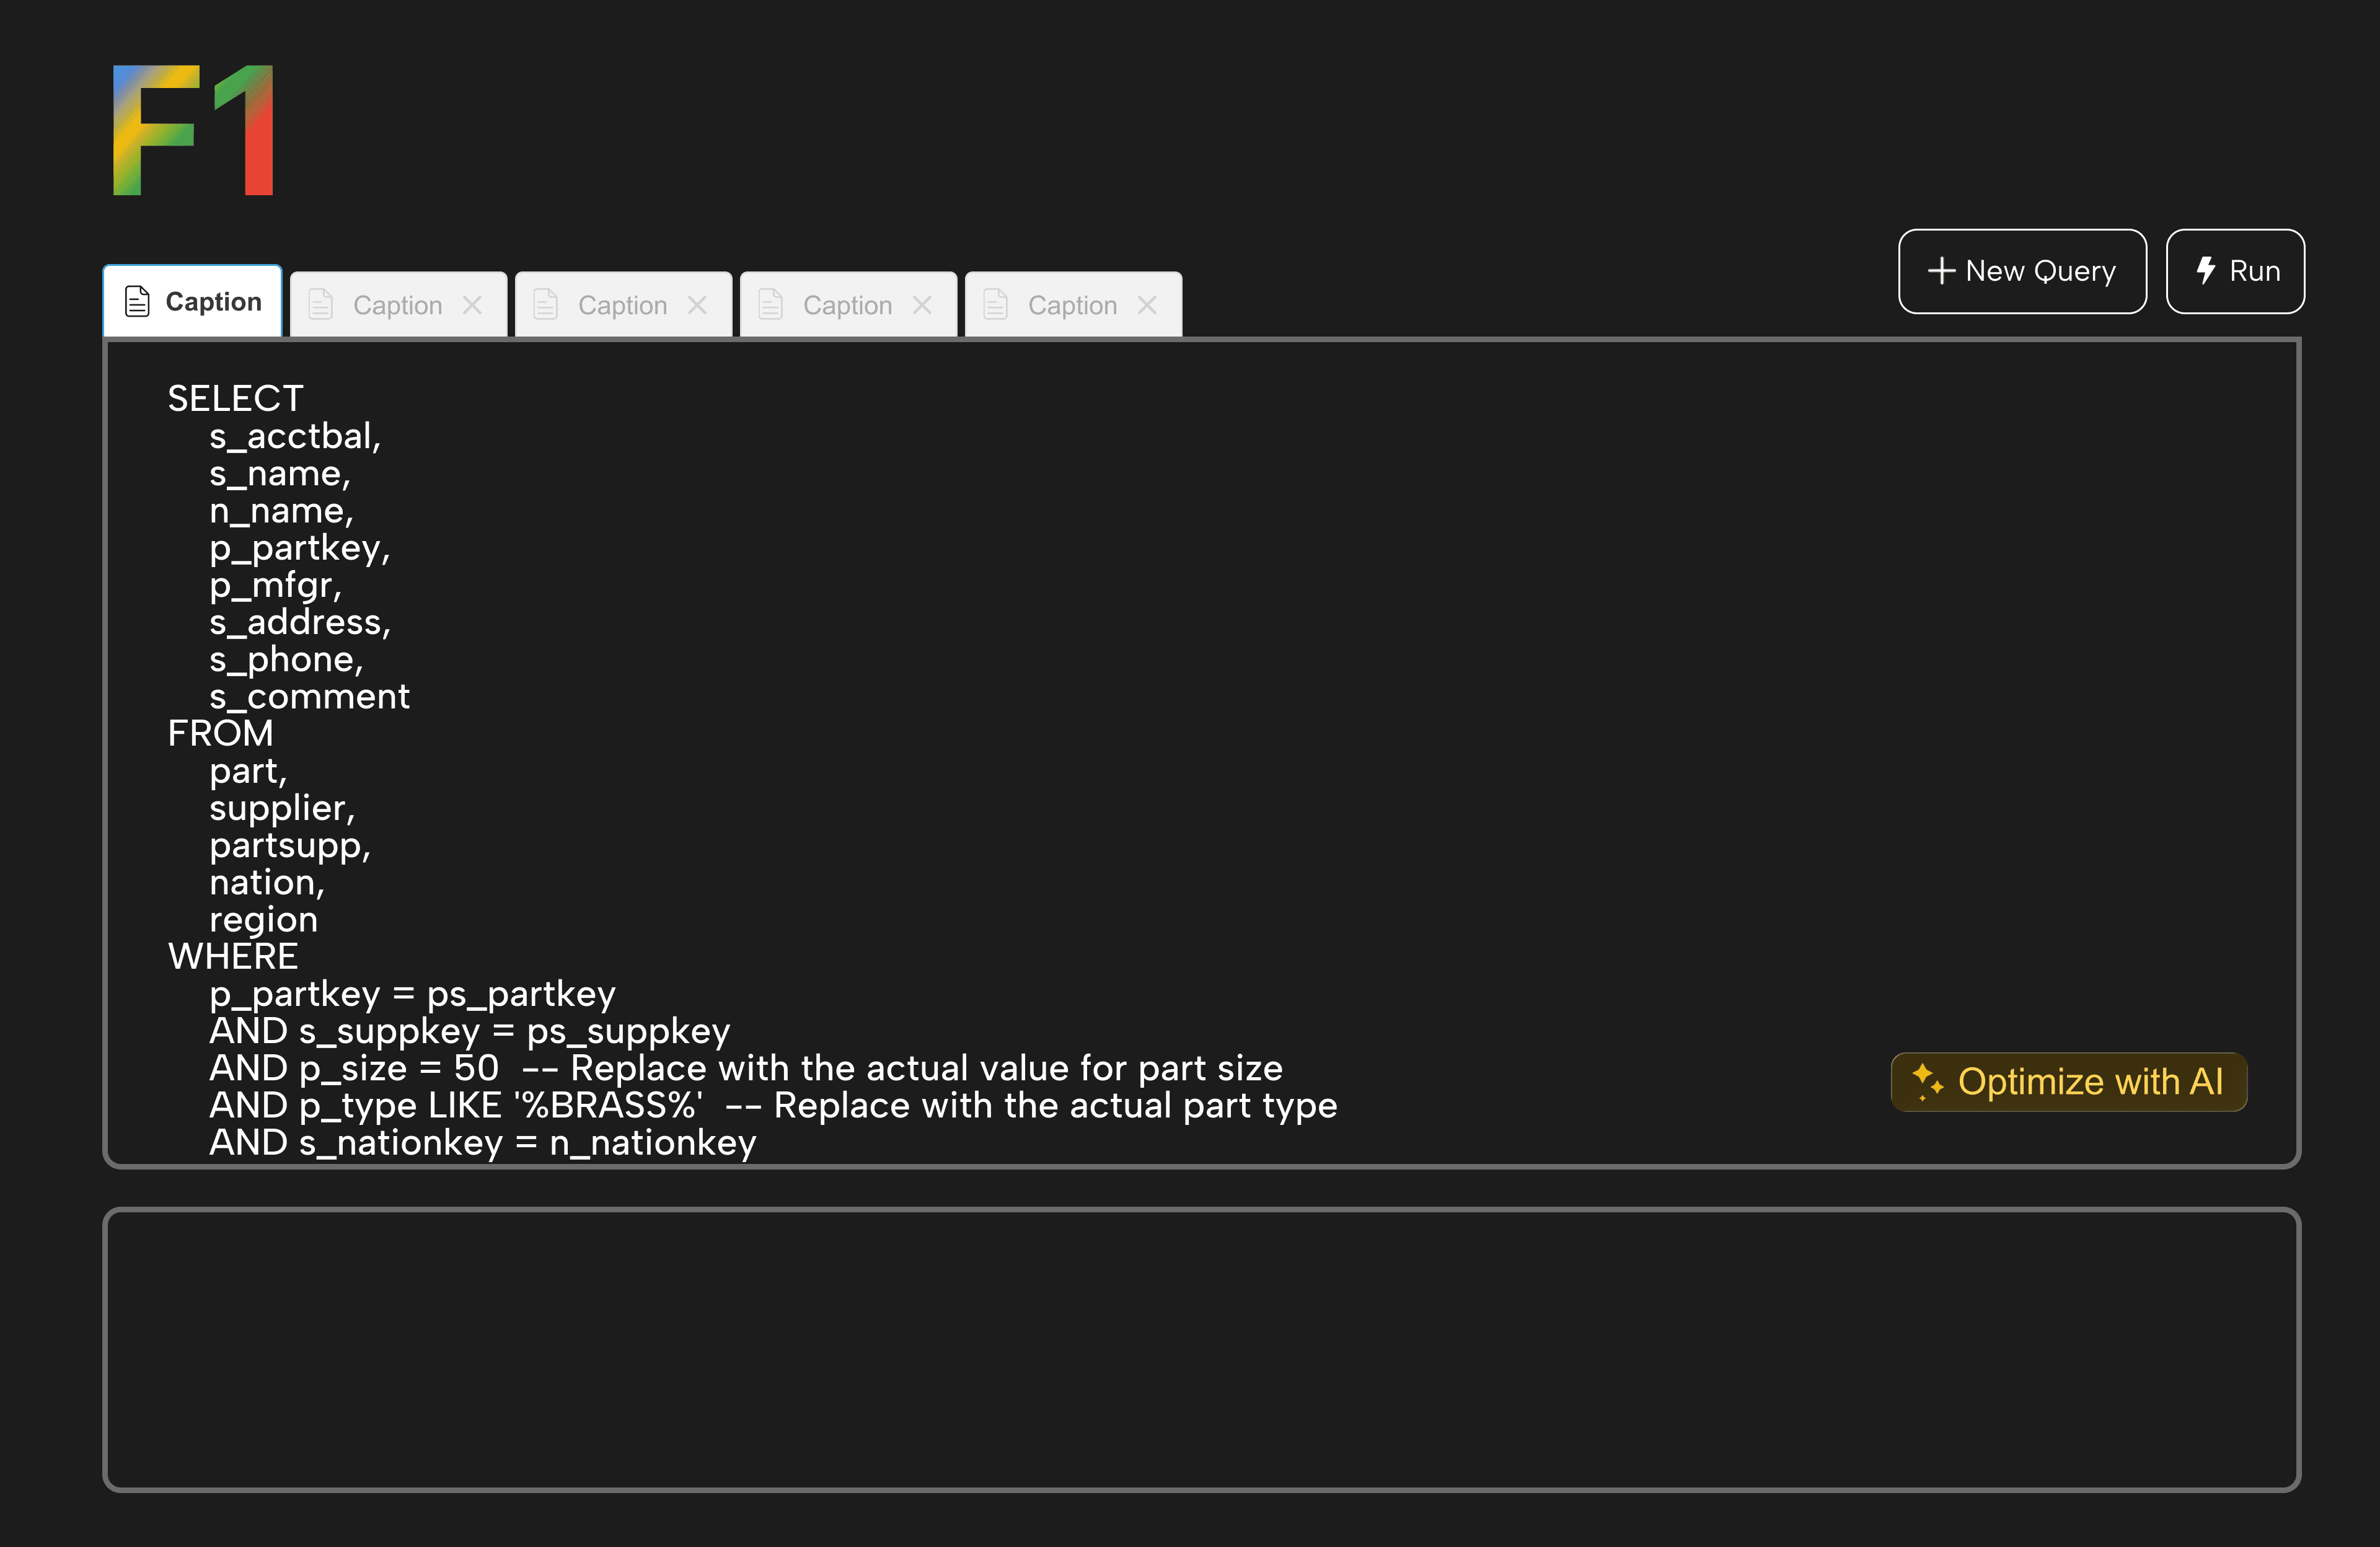Switch to the last Caption tab

coord(1071,305)
